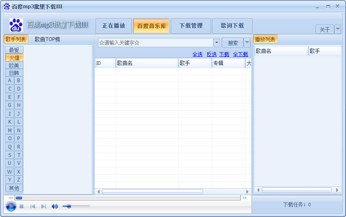
Task: Switch to the 下载管理 tab
Action: pyautogui.click(x=191, y=26)
